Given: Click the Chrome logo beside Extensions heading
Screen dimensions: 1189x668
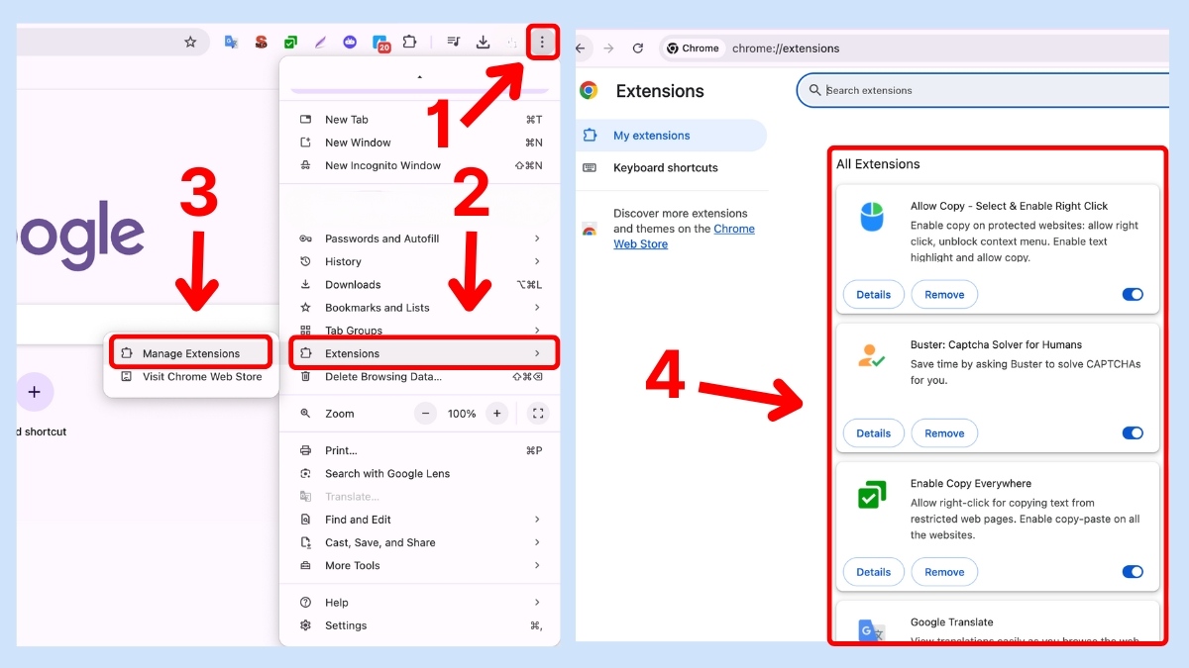Looking at the screenshot, I should (x=589, y=91).
